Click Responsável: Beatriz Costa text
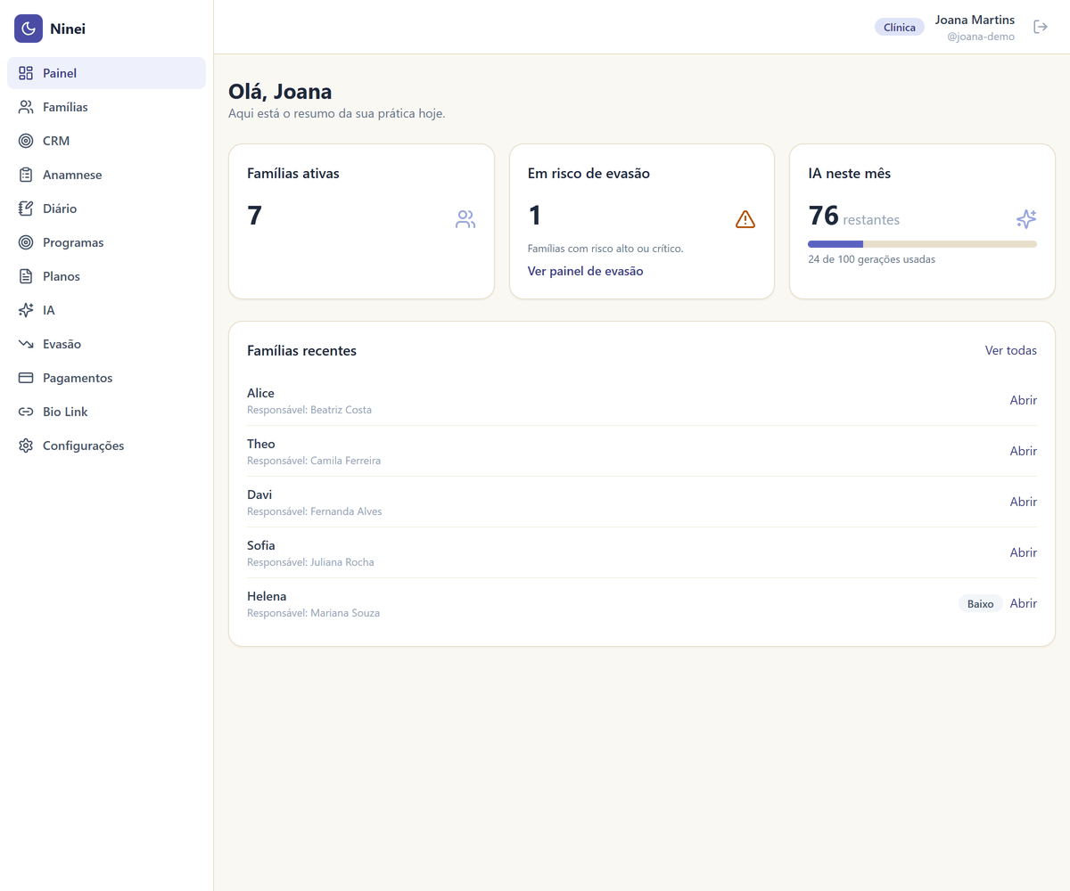1070x891 pixels. [309, 410]
